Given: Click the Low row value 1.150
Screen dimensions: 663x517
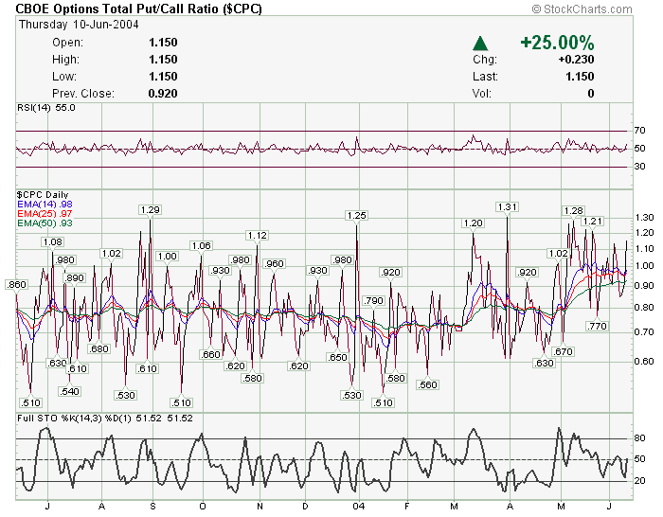Looking at the screenshot, I should click(163, 77).
